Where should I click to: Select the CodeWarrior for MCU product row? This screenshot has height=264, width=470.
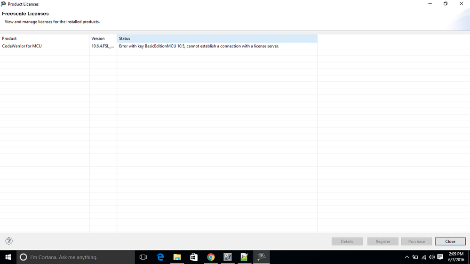(22, 46)
